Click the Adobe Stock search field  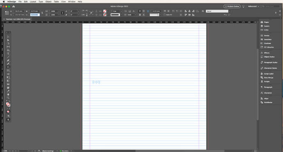click(x=271, y=6)
